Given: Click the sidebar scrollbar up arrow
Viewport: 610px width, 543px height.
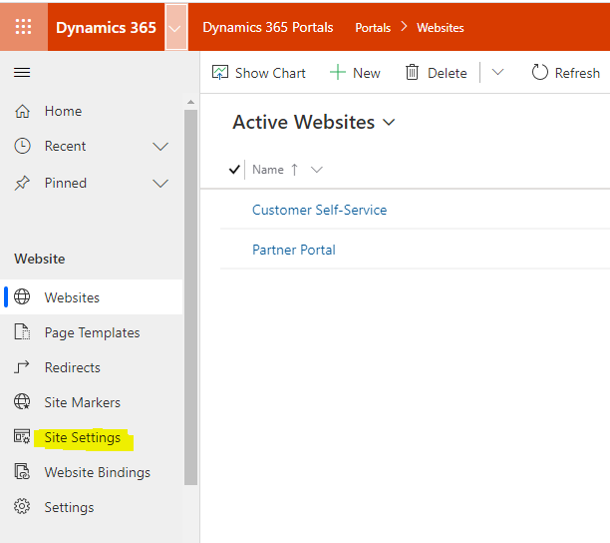Looking at the screenshot, I should click(190, 102).
